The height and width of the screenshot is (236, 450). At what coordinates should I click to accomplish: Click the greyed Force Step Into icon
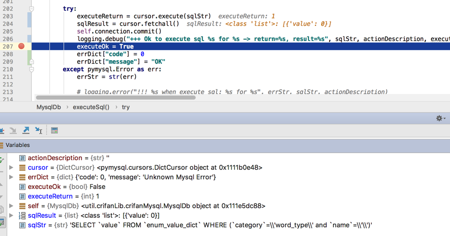point(13,130)
